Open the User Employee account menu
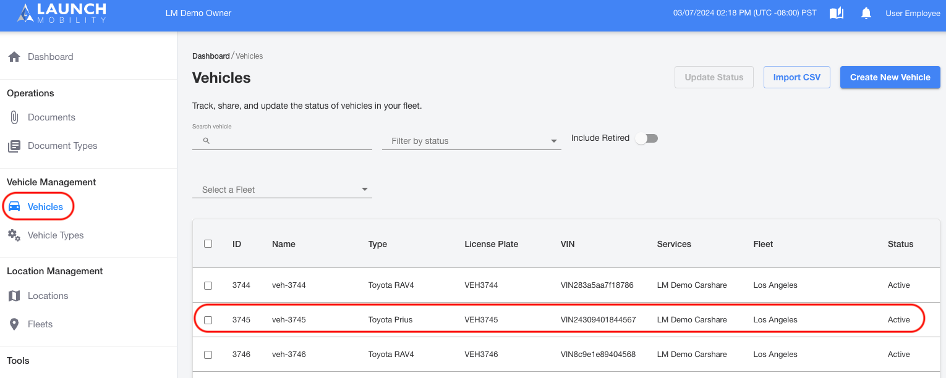This screenshot has height=378, width=946. pos(913,13)
